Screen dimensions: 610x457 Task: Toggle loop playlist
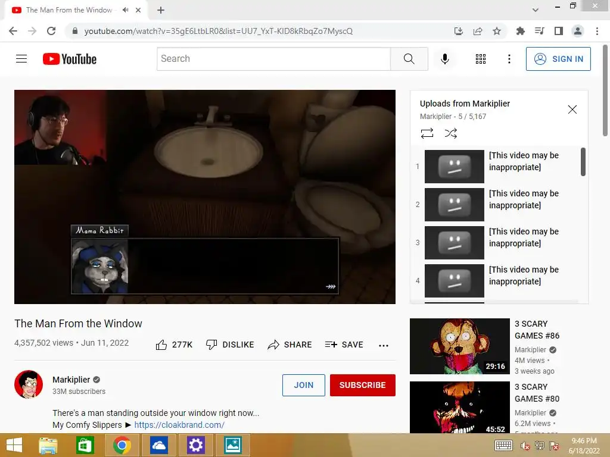coord(427,133)
